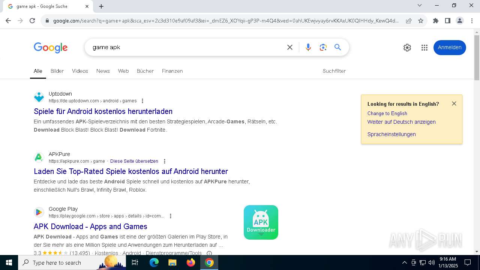Open Google Lens image search
Viewport: 480px width, 270px height.
323,47
